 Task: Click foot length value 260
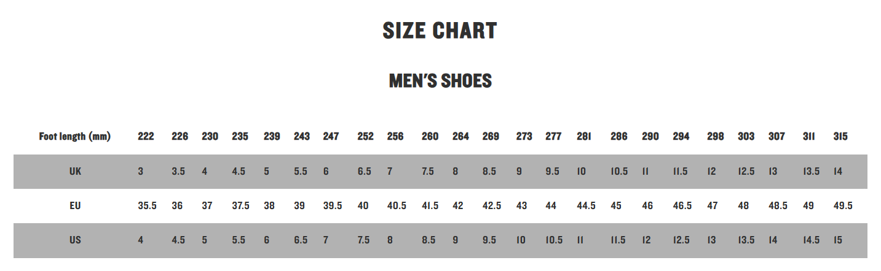430,137
